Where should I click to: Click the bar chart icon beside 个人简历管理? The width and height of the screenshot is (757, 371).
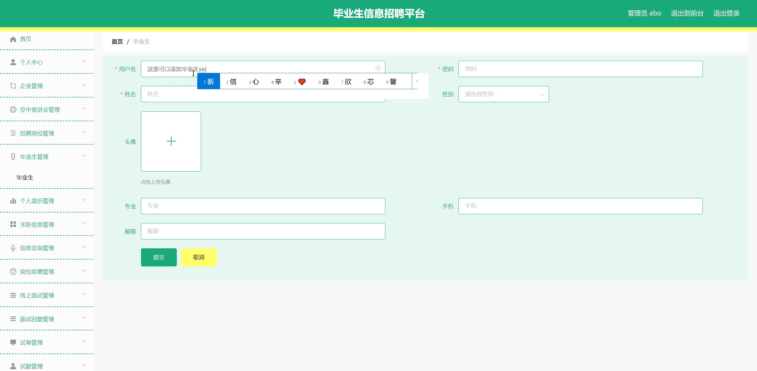13,201
